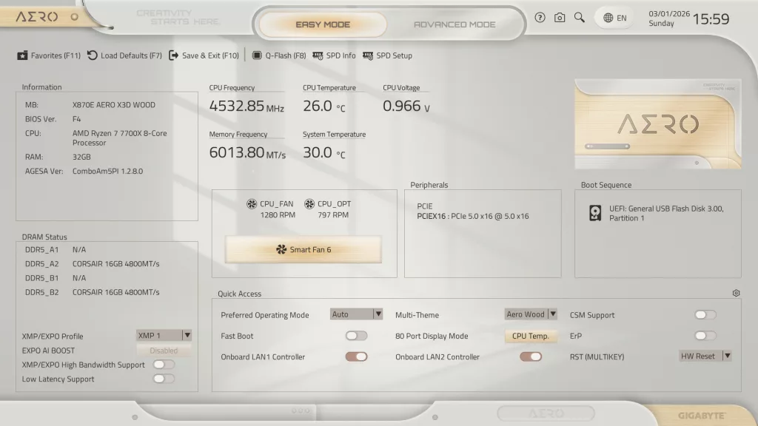Image resolution: width=758 pixels, height=426 pixels.
Task: Open help with the question mark icon
Action: click(x=540, y=17)
